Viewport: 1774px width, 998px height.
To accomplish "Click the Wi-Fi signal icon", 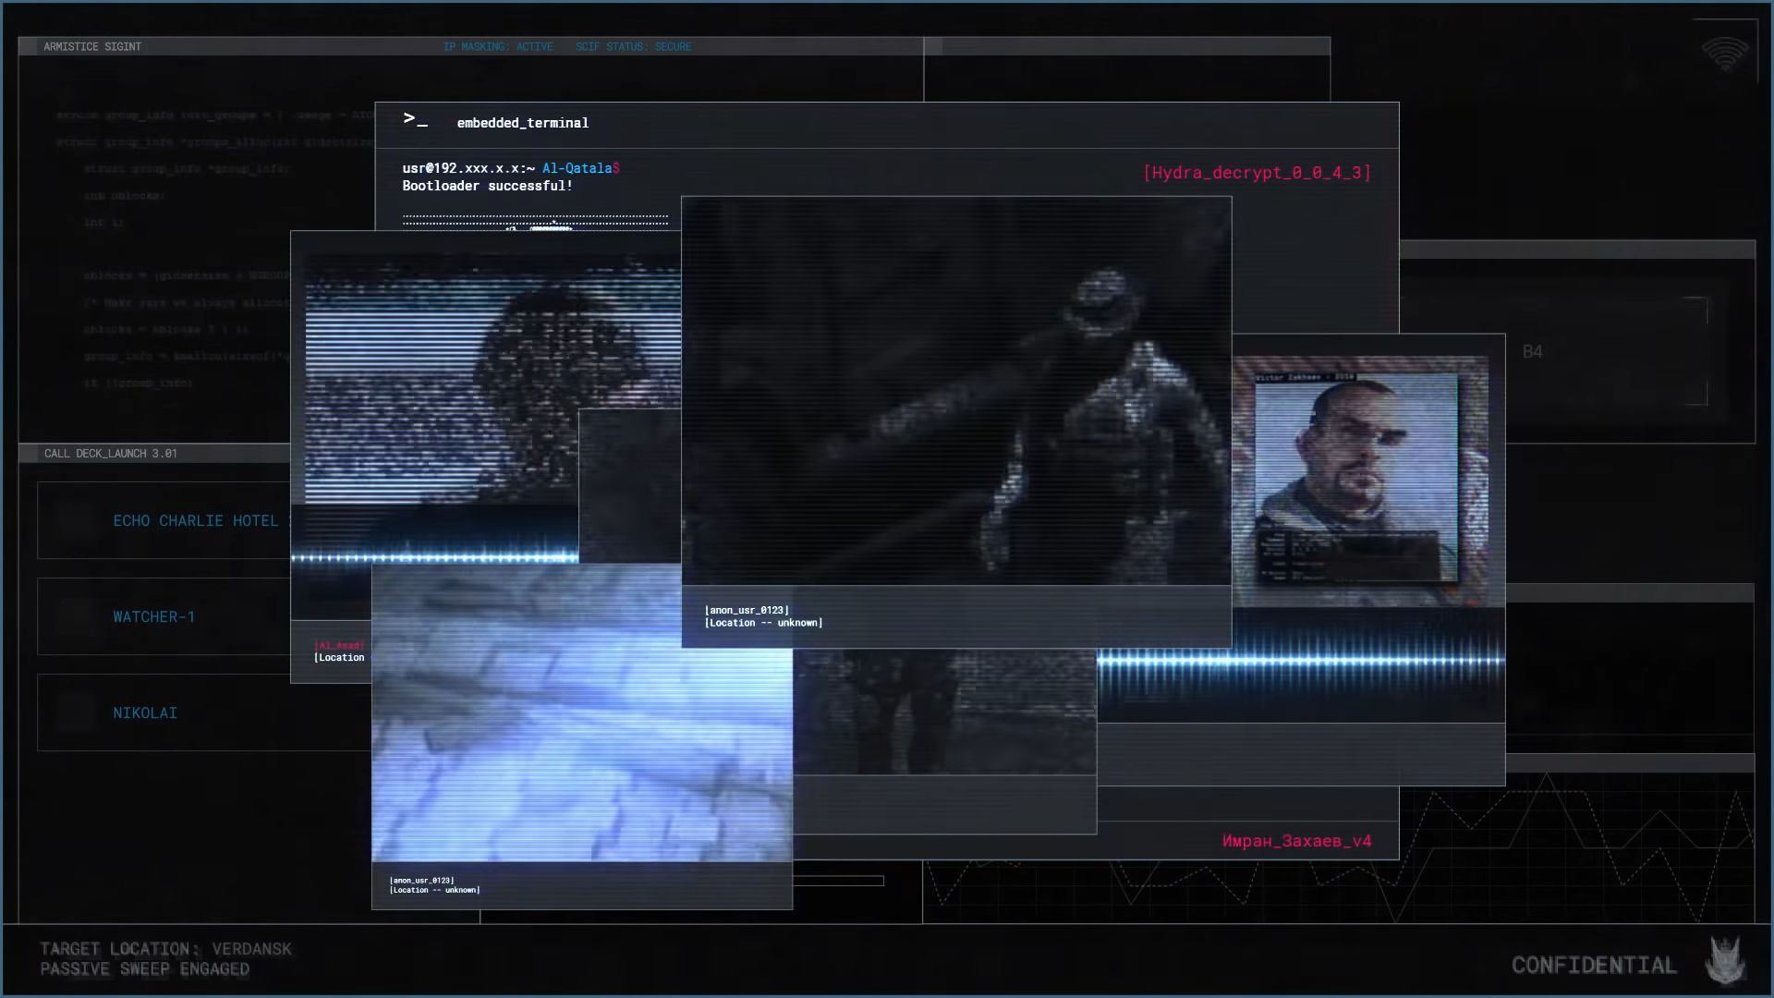I will pos(1724,55).
